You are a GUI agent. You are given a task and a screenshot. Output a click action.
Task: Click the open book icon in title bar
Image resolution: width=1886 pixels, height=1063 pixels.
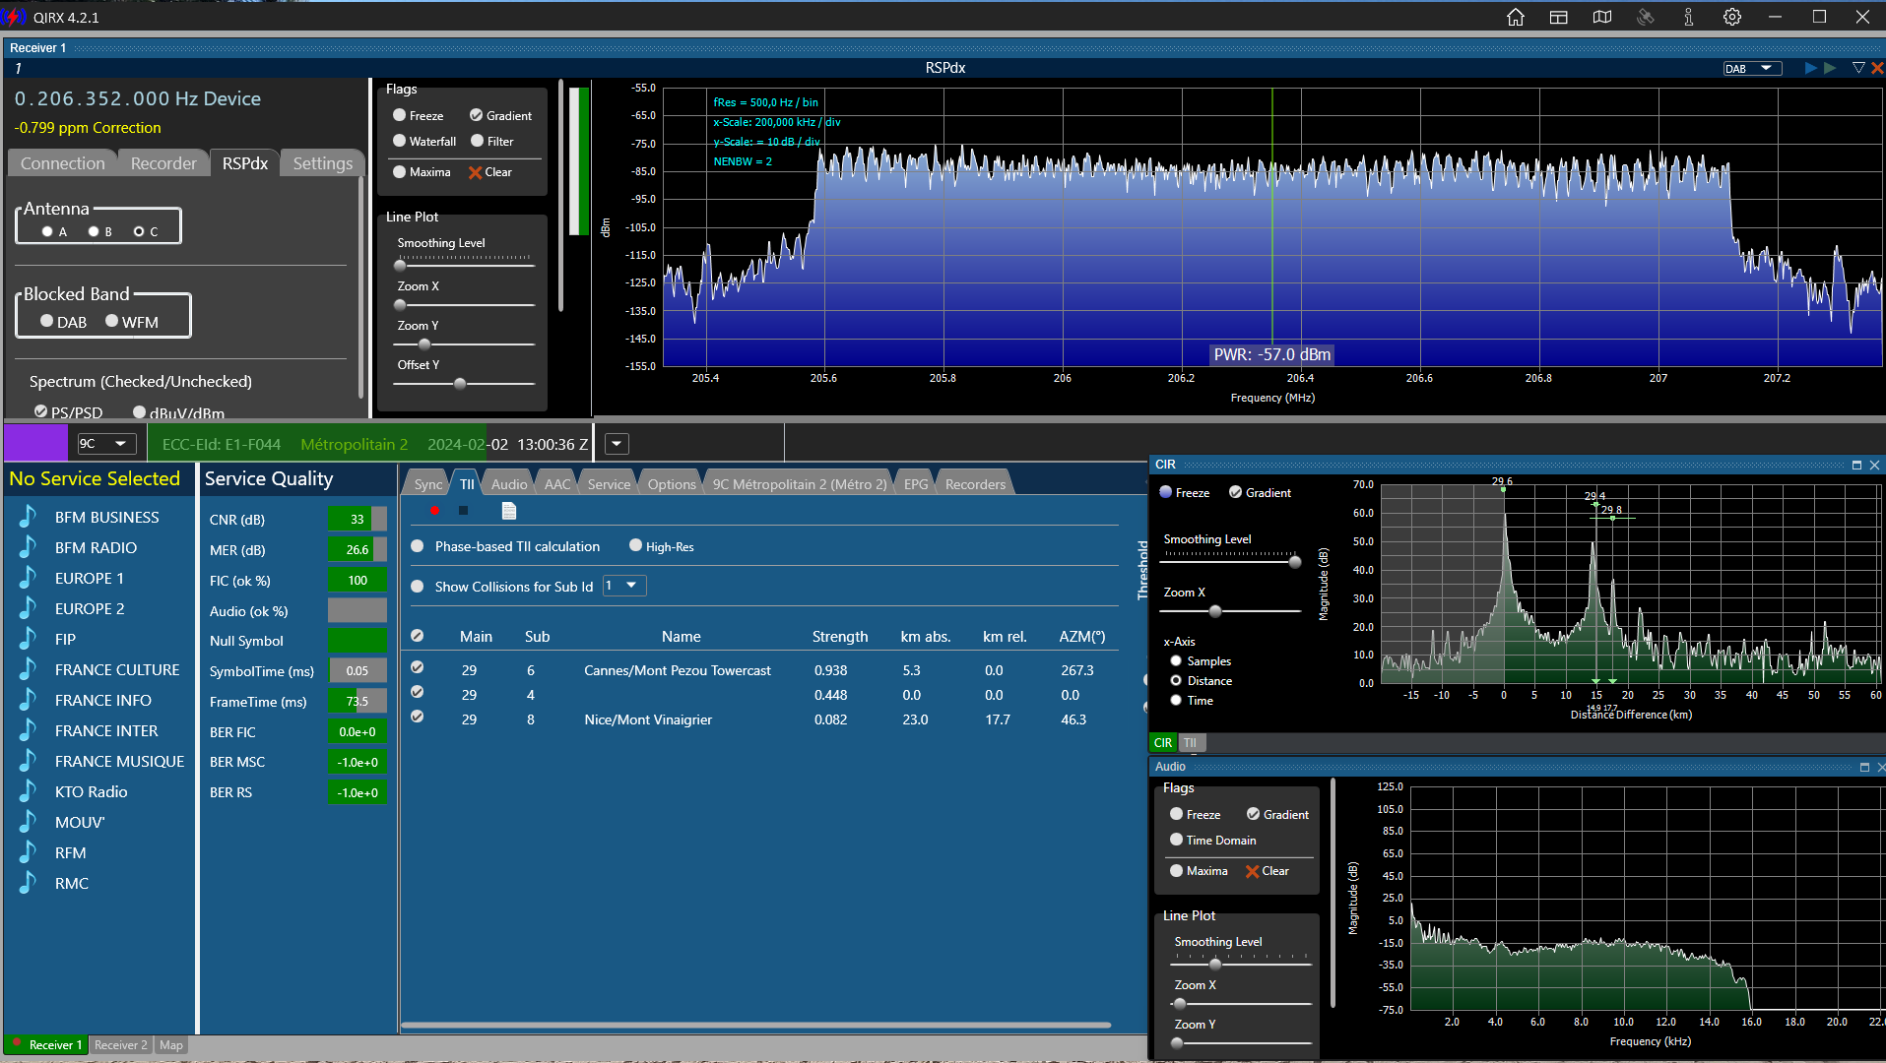click(x=1602, y=17)
